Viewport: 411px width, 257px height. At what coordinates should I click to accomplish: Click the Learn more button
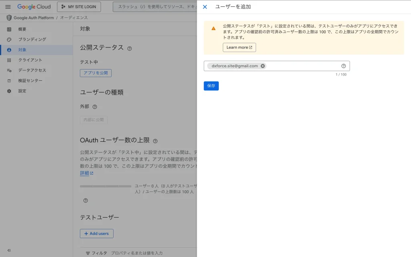(x=239, y=47)
